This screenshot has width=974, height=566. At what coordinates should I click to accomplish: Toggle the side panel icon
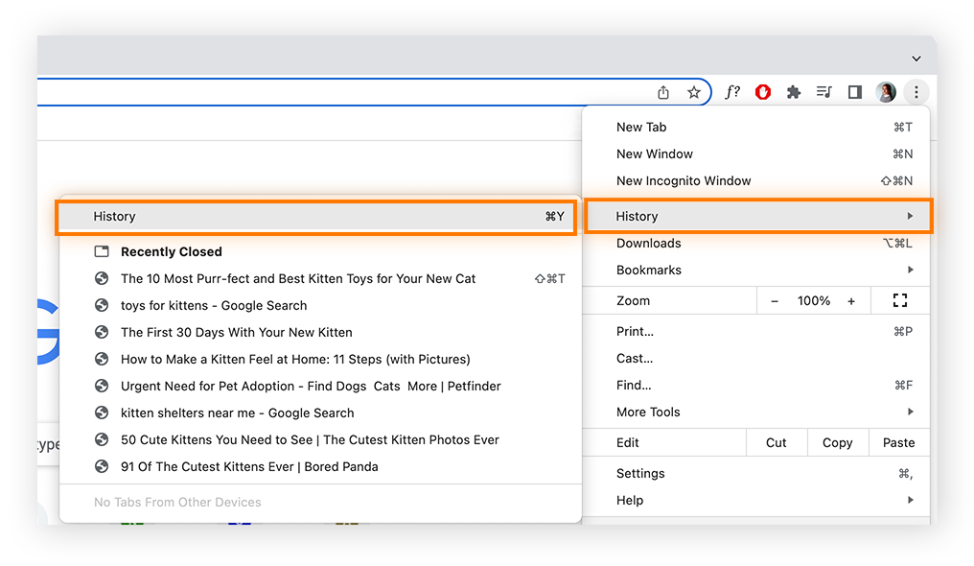point(854,92)
